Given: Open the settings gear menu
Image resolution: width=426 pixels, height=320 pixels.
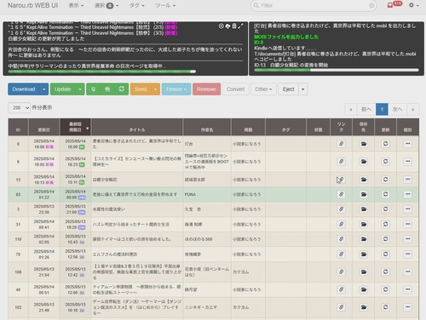Looking at the screenshot, I should click(x=413, y=5).
